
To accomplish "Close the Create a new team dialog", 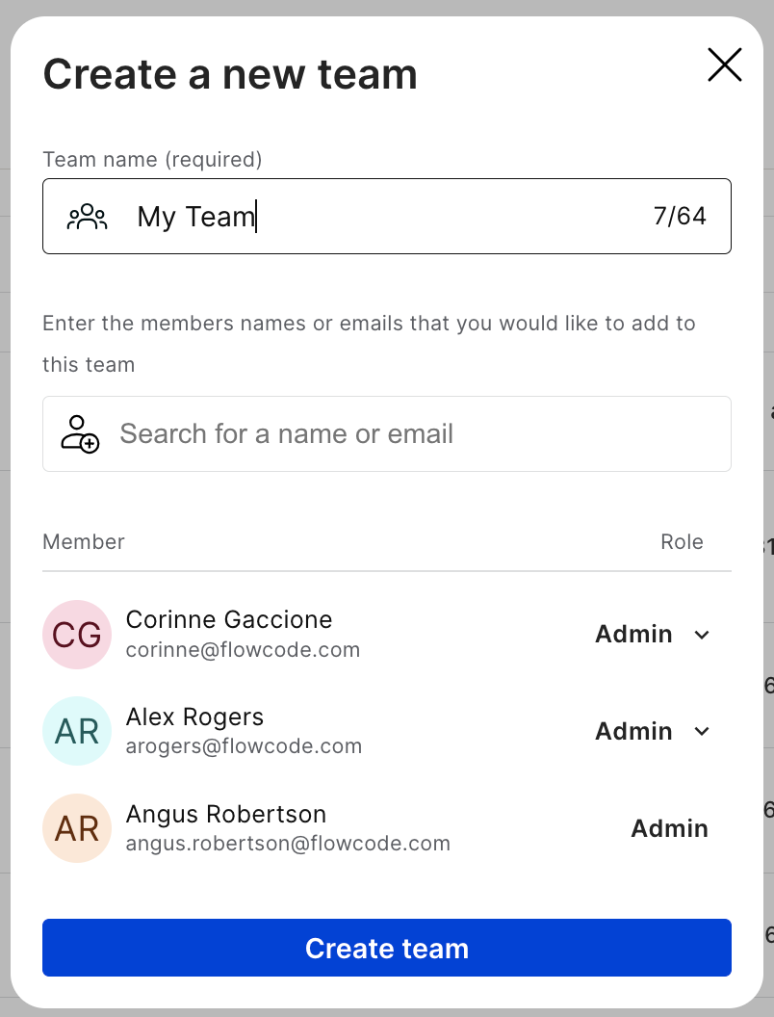I will coord(724,65).
